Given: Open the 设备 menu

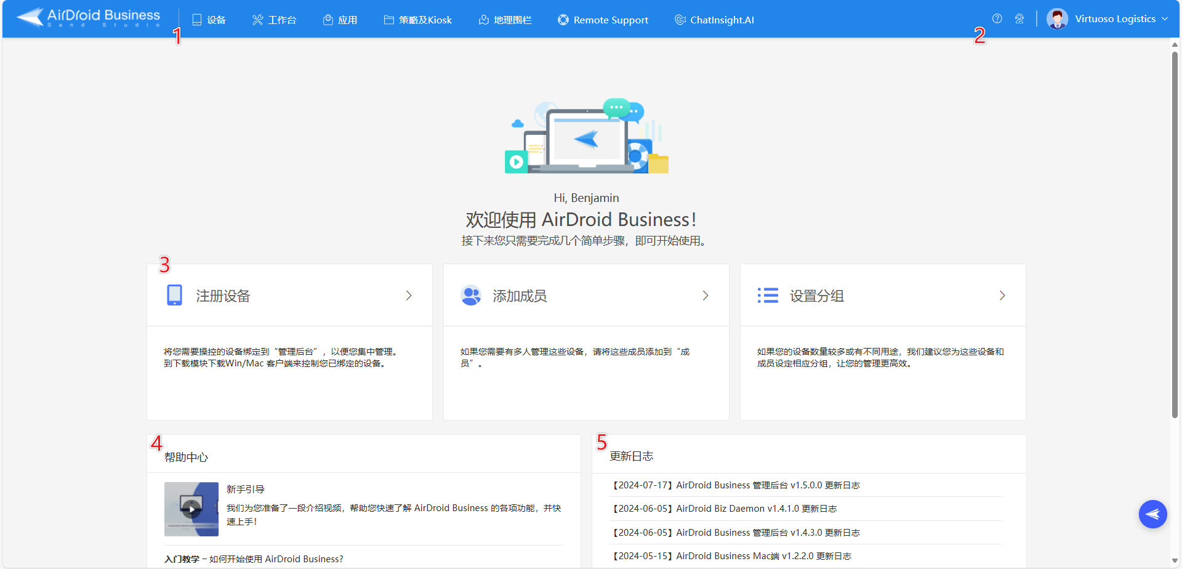Looking at the screenshot, I should [x=209, y=20].
